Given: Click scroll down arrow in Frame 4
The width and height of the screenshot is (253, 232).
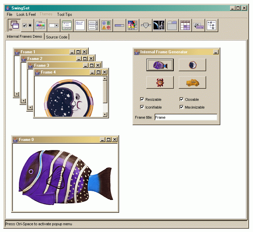Looking at the screenshot, I should coord(105,114).
